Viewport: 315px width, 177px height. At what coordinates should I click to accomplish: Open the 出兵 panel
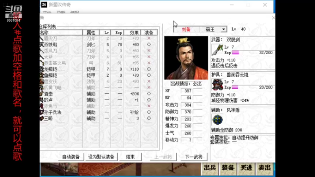(210, 168)
